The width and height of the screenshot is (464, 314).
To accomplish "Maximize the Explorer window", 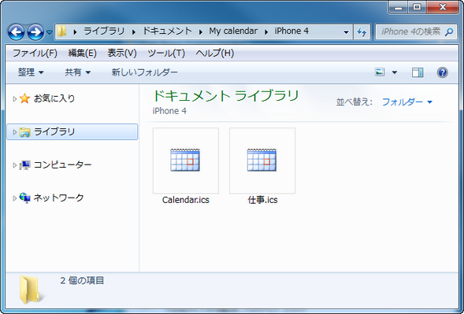I will 418,7.
